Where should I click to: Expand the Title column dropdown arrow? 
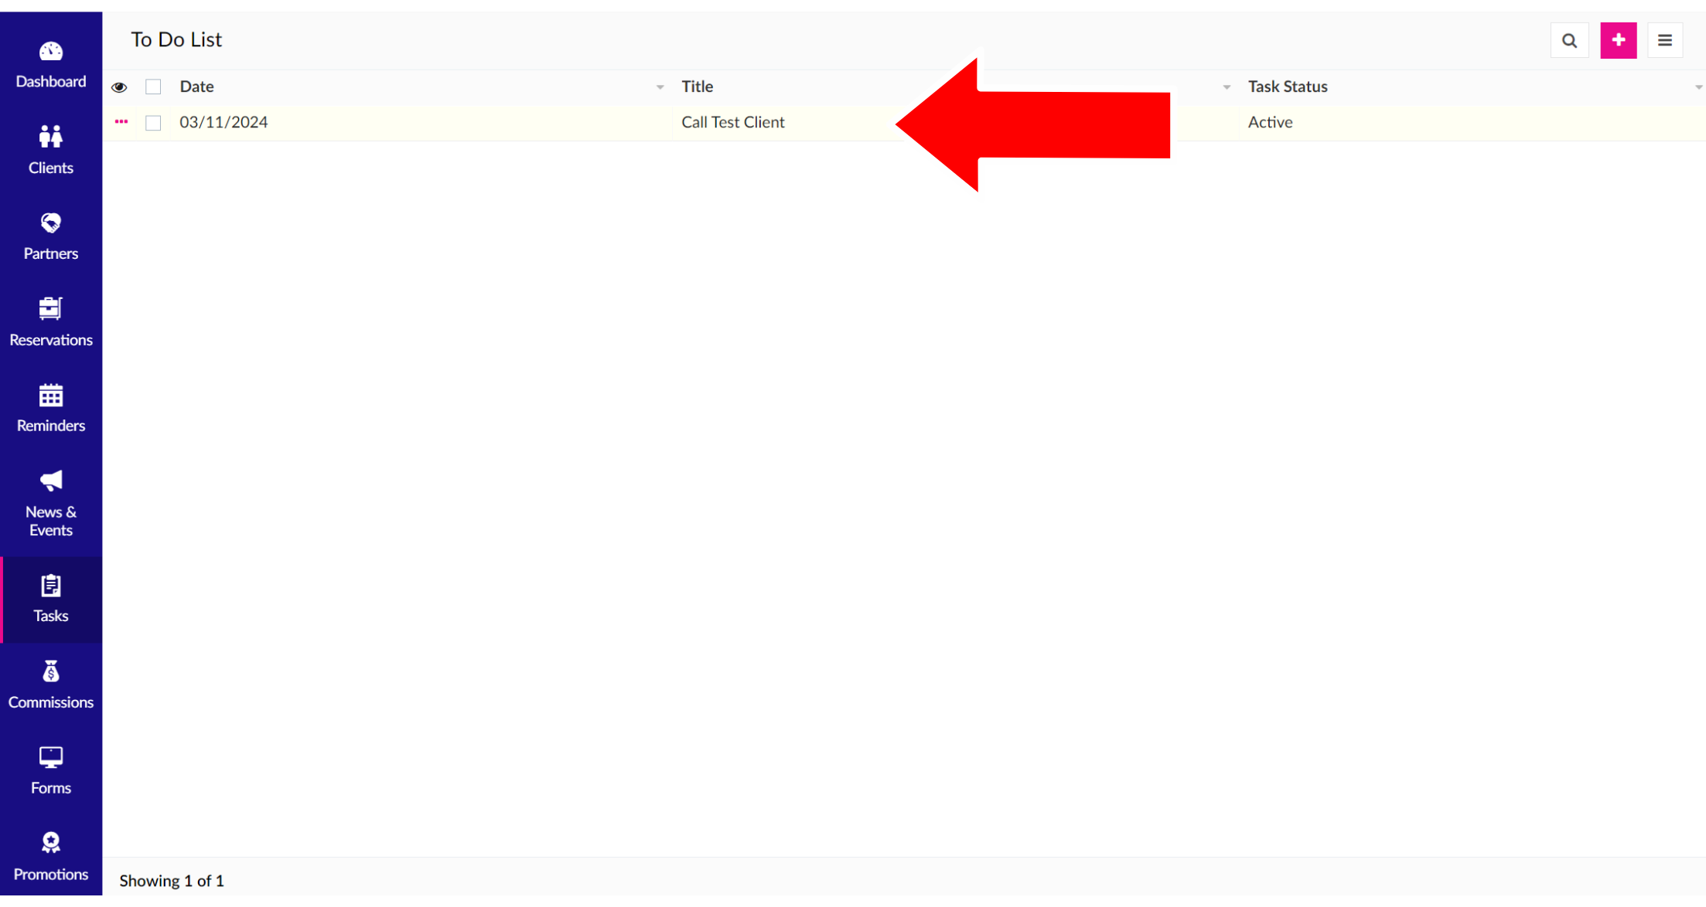(1226, 87)
